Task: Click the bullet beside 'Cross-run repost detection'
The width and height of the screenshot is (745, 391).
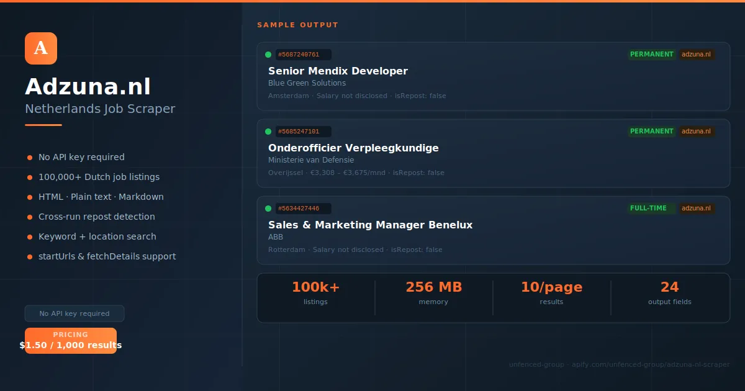Action: (x=29, y=217)
